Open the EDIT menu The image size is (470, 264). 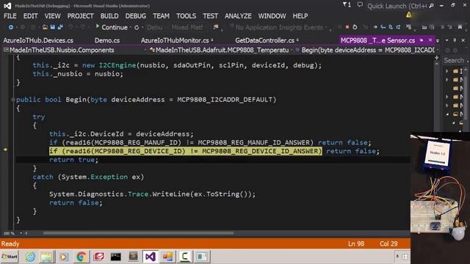click(x=31, y=16)
